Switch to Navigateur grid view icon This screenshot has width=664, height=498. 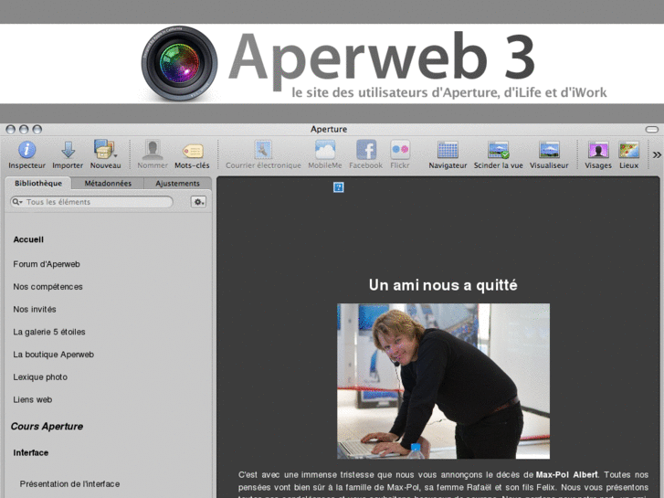click(448, 150)
